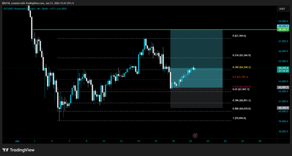Click date 3 on the time axis

[x=34, y=141]
